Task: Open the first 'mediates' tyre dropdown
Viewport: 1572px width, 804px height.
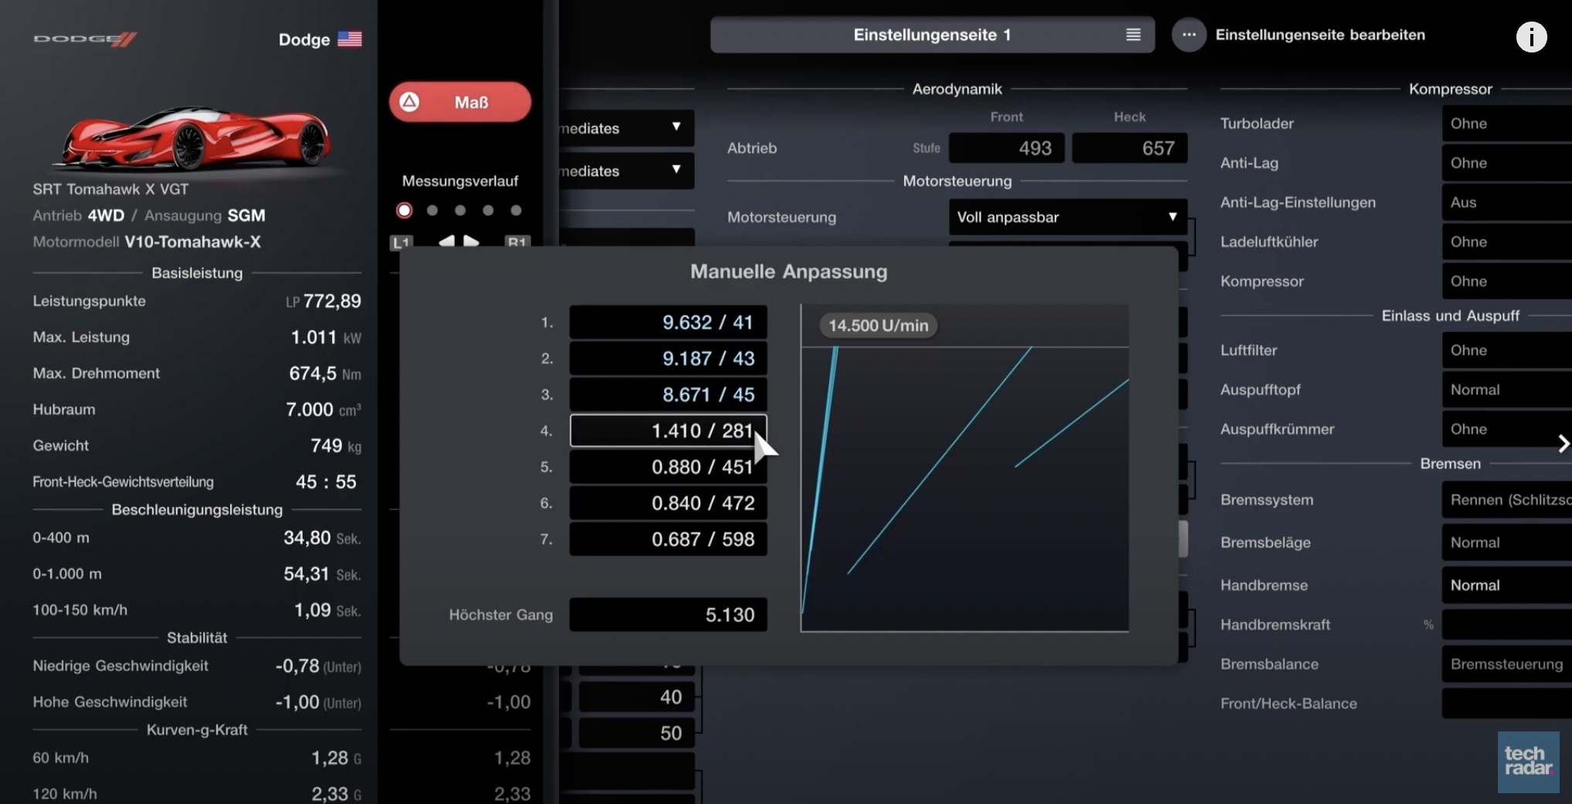Action: [626, 128]
